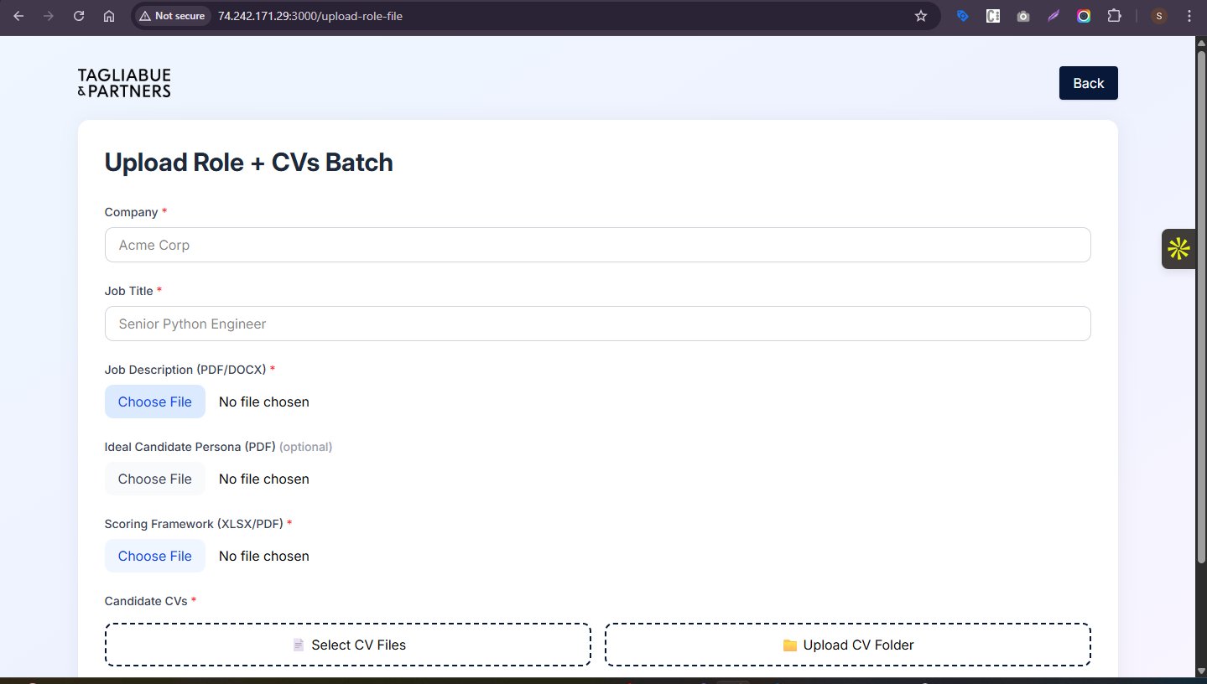Focus the Job Title input field
The image size is (1207, 684).
(x=598, y=324)
